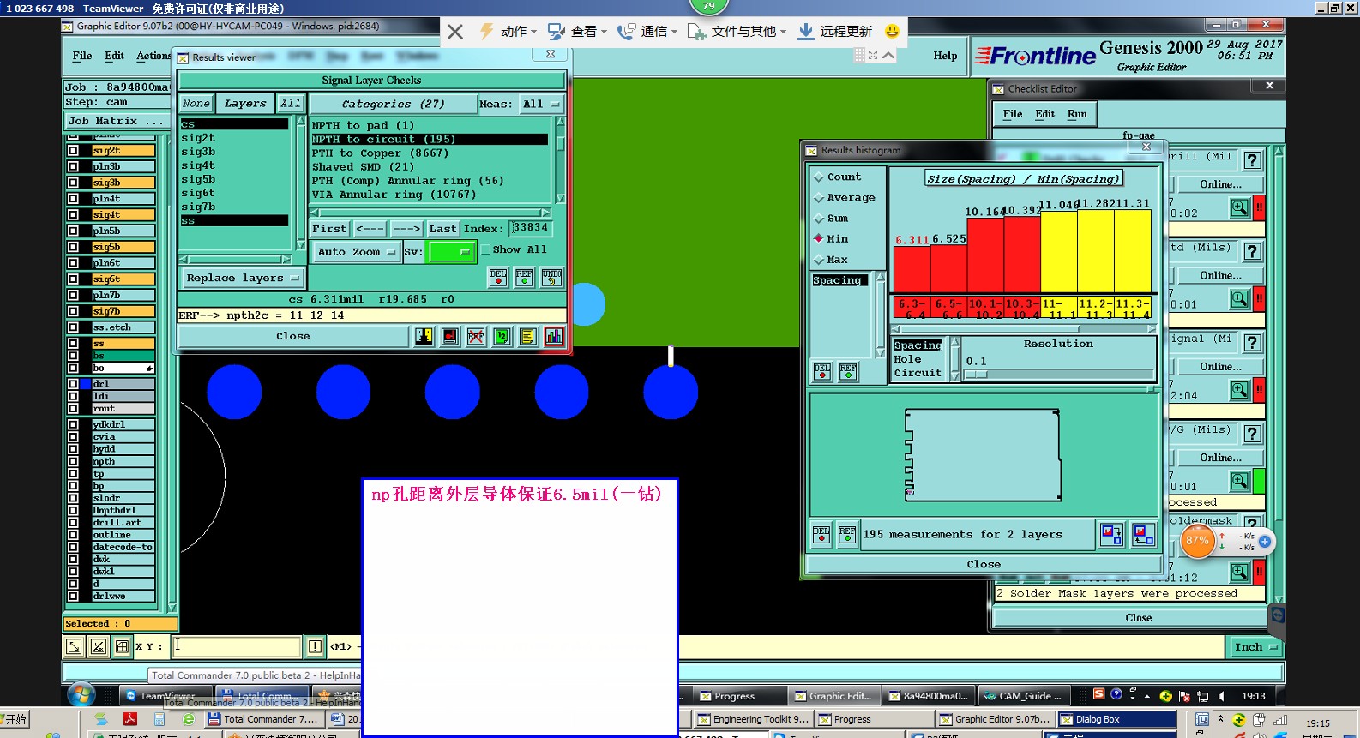Image resolution: width=1360 pixels, height=738 pixels.
Task: Click histogram export icon with downward arrow
Action: 1112,535
